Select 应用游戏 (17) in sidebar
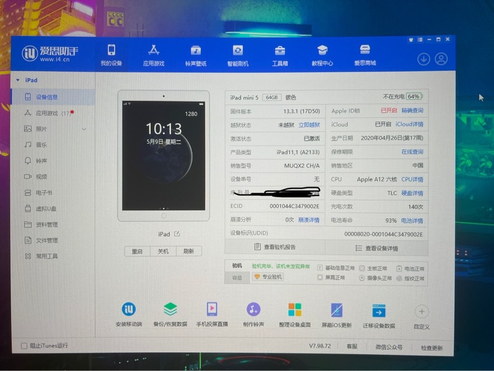The width and height of the screenshot is (494, 371). pos(53,113)
